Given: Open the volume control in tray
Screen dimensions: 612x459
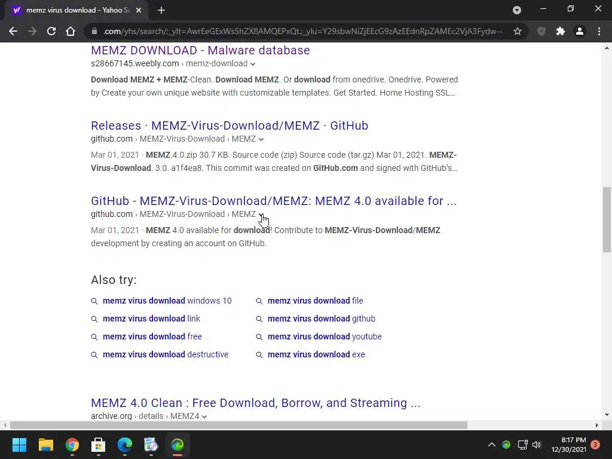Looking at the screenshot, I should 537,445.
